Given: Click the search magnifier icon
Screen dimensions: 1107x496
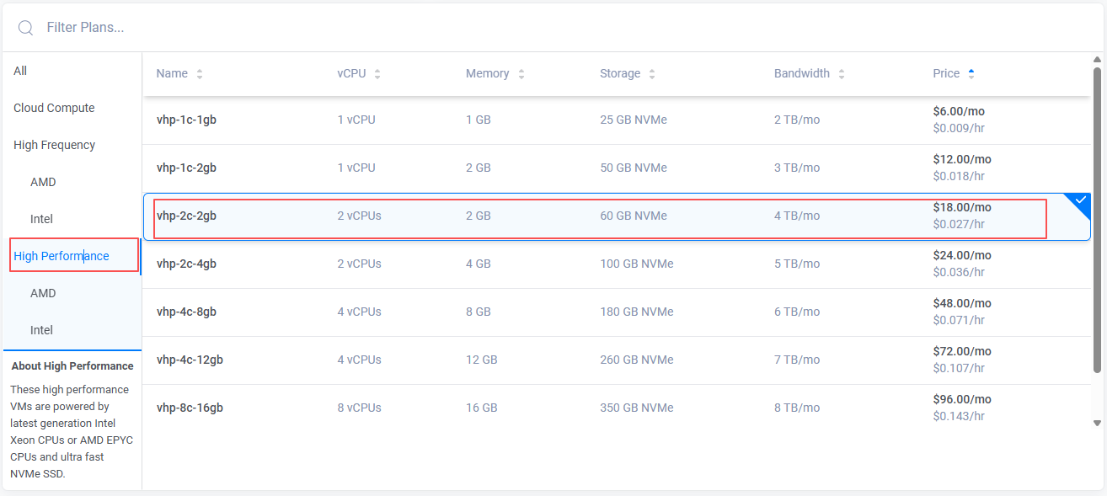Looking at the screenshot, I should (25, 28).
